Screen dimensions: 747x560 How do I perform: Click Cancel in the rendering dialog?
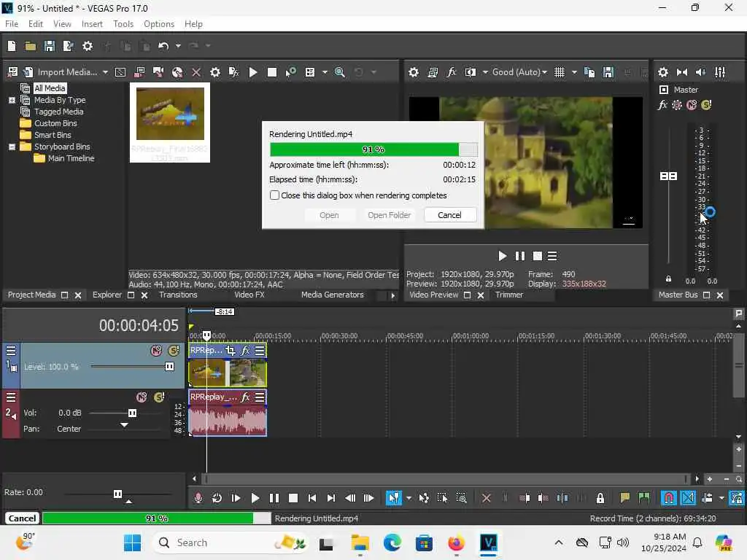tap(449, 215)
